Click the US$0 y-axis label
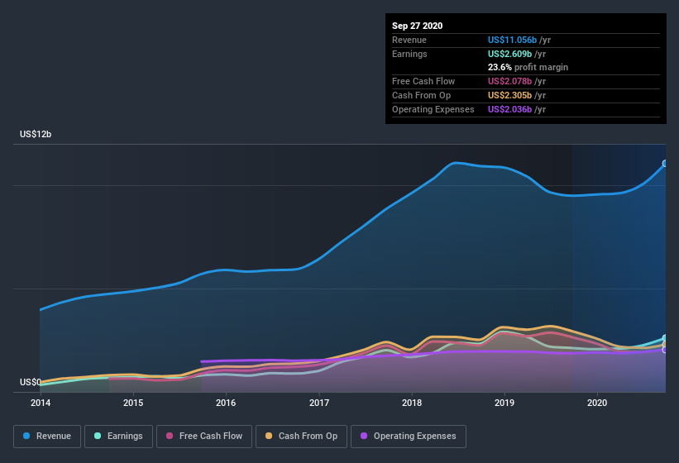 point(31,382)
